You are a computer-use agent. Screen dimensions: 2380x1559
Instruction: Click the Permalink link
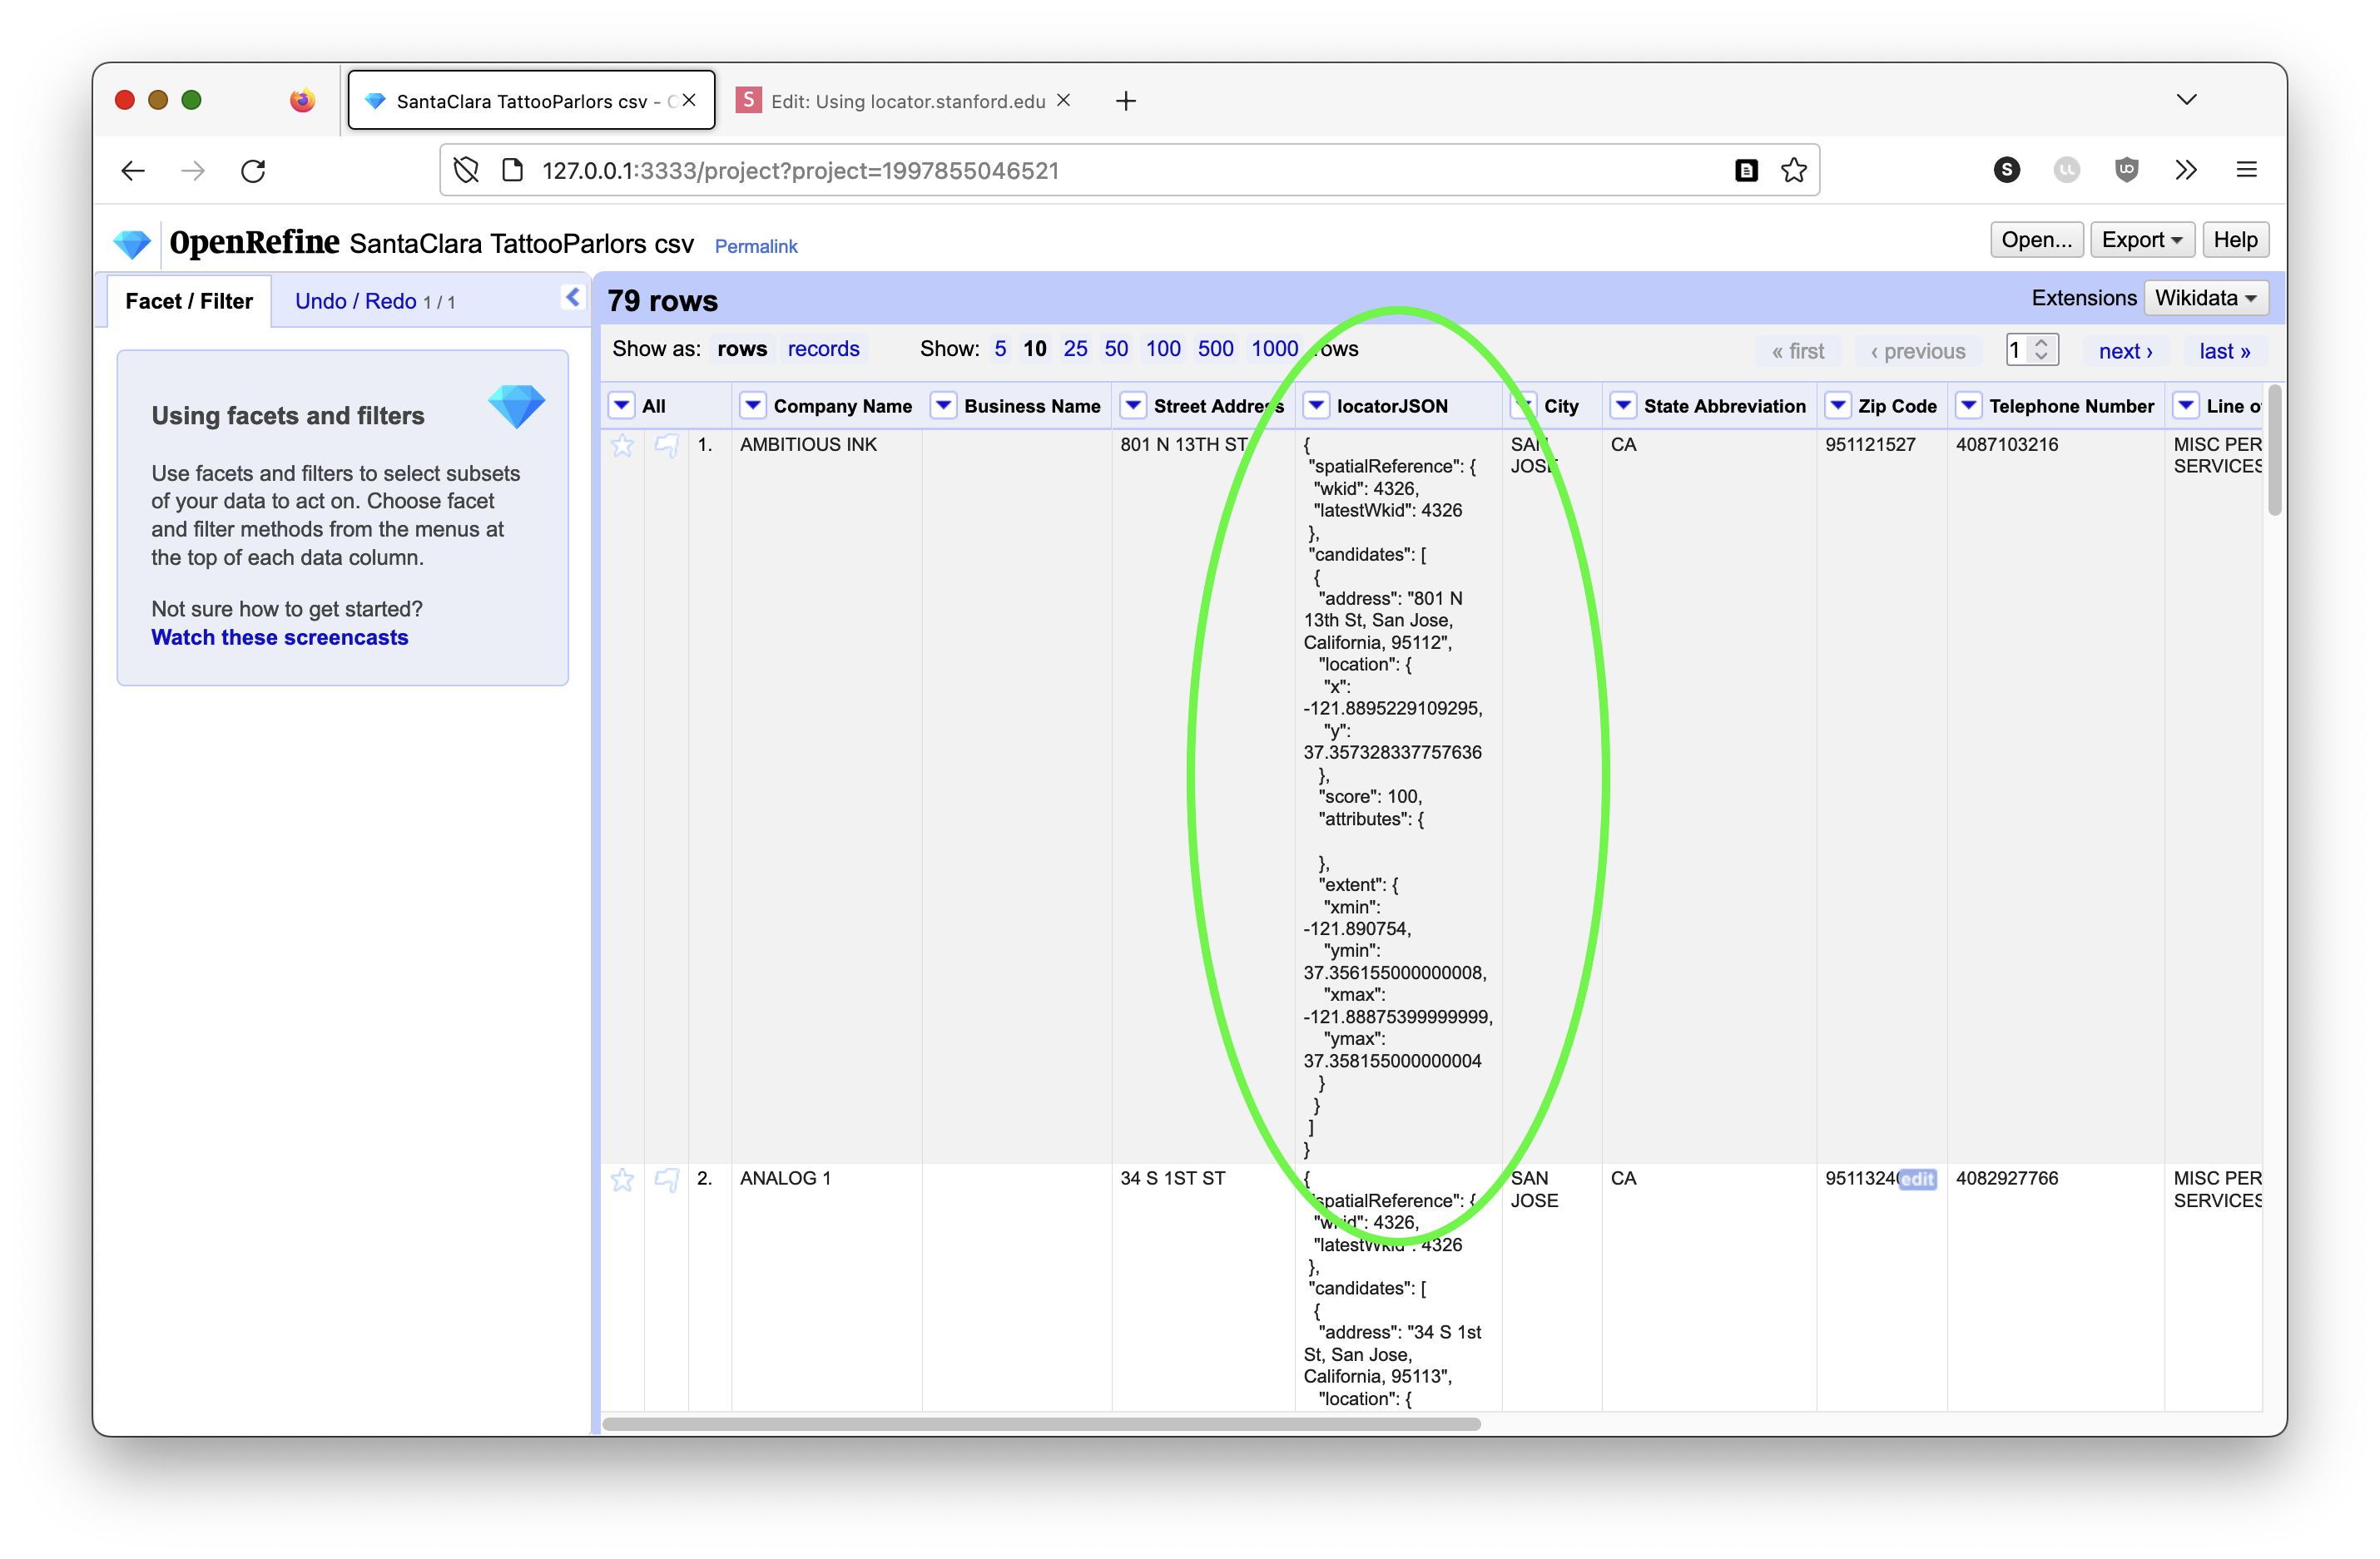755,246
